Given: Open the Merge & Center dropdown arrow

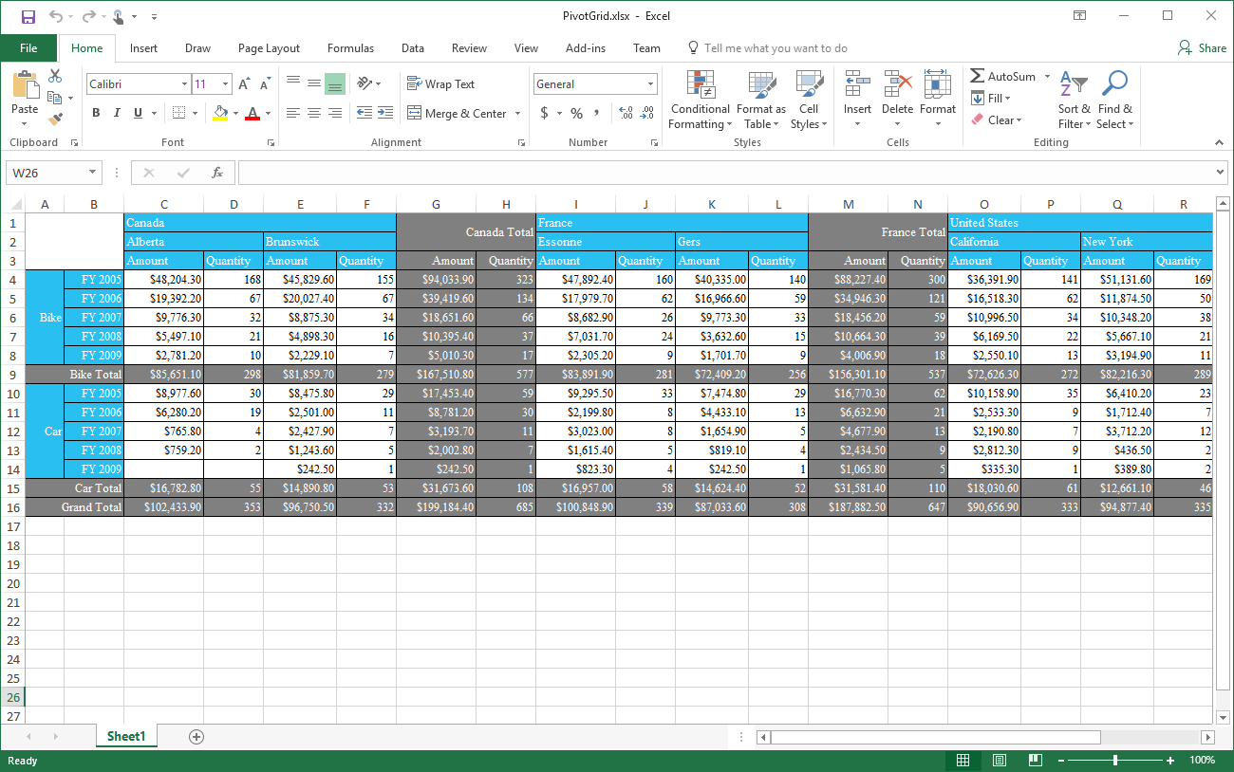Looking at the screenshot, I should (x=518, y=113).
